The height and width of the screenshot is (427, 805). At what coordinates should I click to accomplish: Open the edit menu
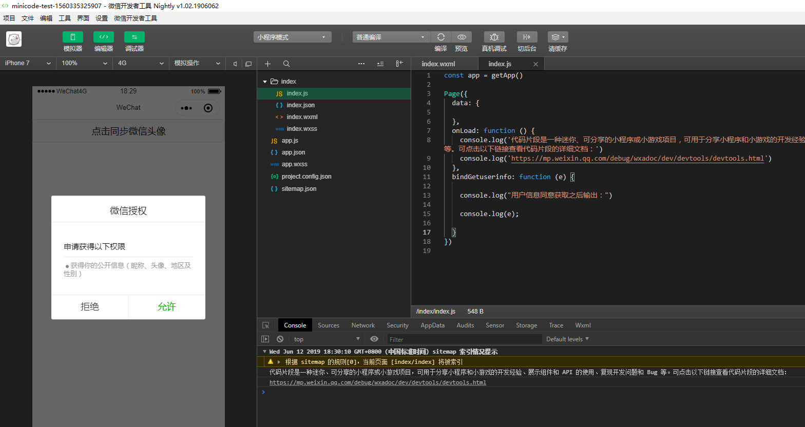tap(46, 18)
